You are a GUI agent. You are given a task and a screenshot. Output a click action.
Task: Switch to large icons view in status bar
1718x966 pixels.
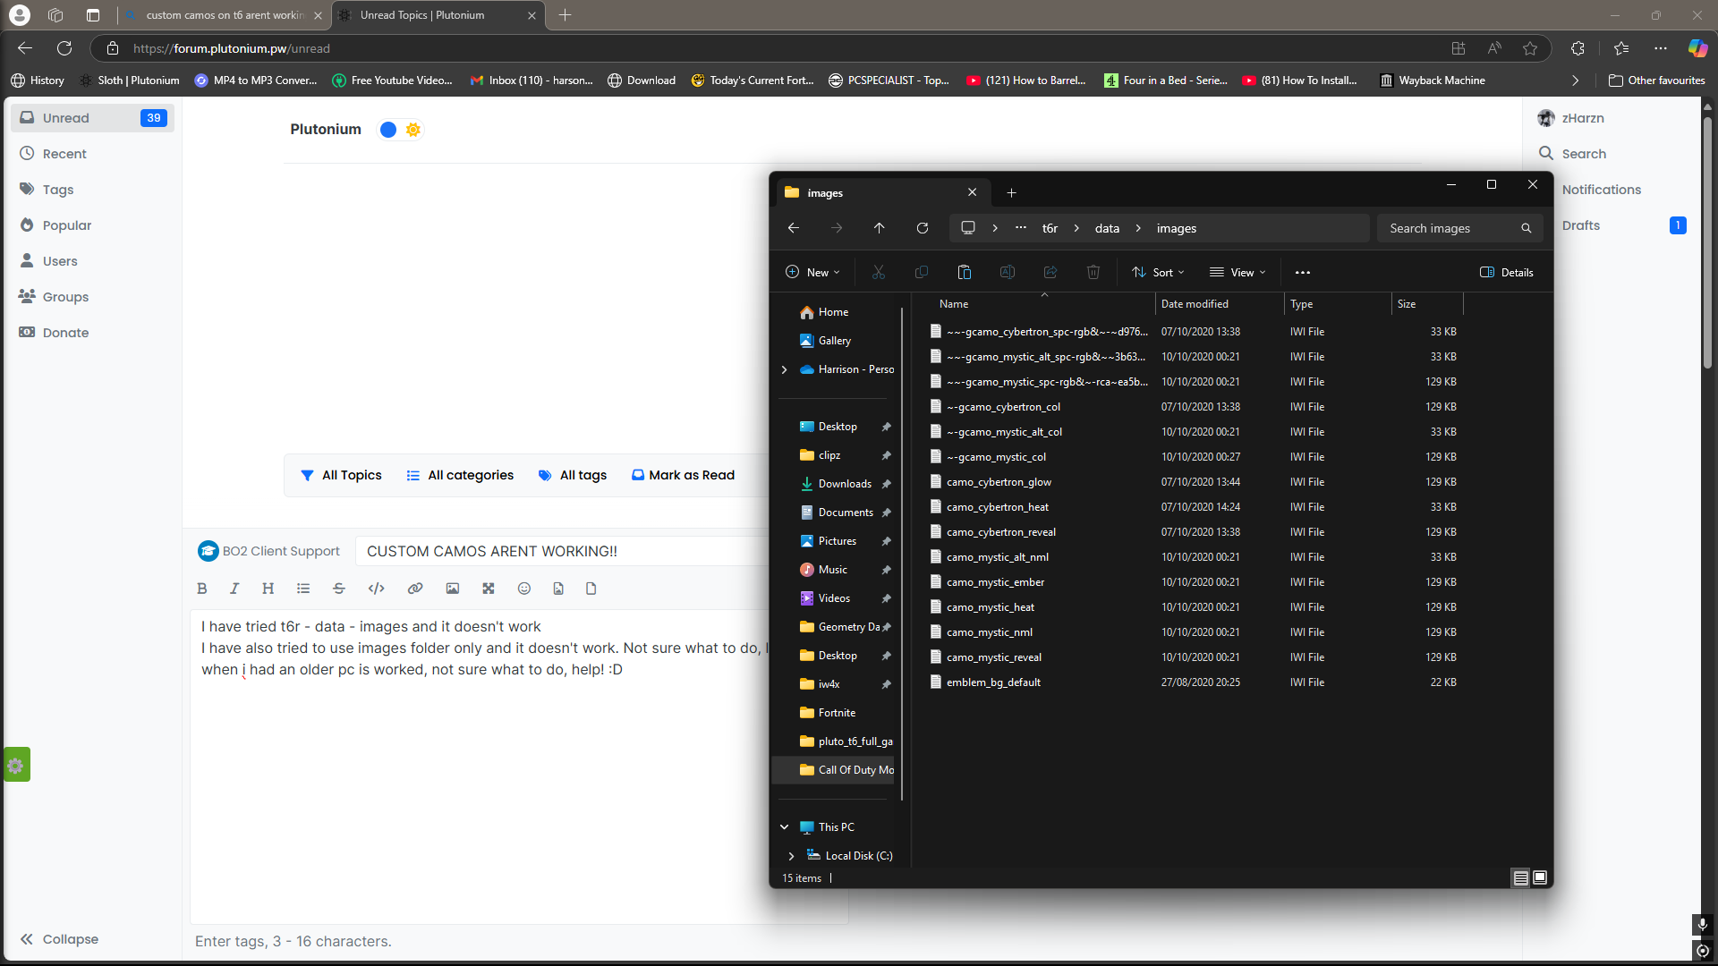coord(1540,878)
